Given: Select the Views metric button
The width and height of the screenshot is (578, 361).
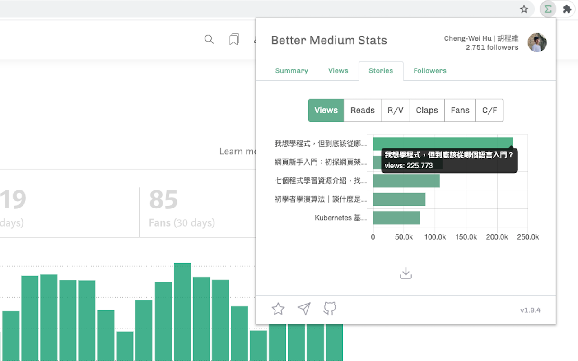Looking at the screenshot, I should pyautogui.click(x=326, y=111).
